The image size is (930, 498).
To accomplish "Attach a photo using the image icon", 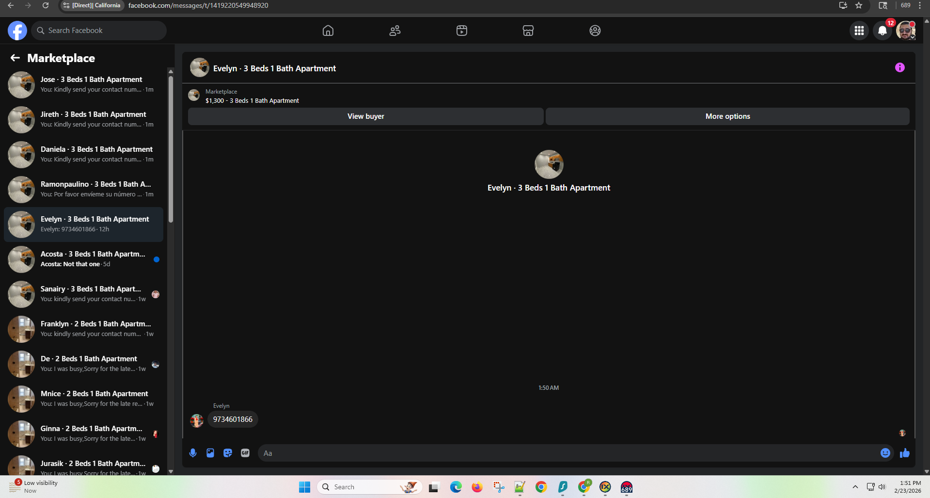I will 210,453.
